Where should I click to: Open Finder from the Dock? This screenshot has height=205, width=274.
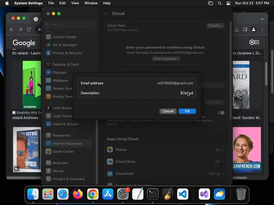tap(33, 194)
